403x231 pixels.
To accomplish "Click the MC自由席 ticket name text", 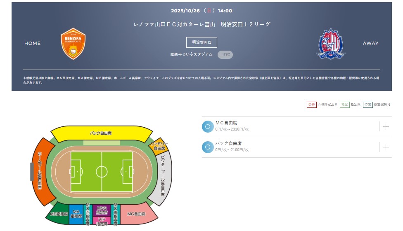I will [226, 123].
